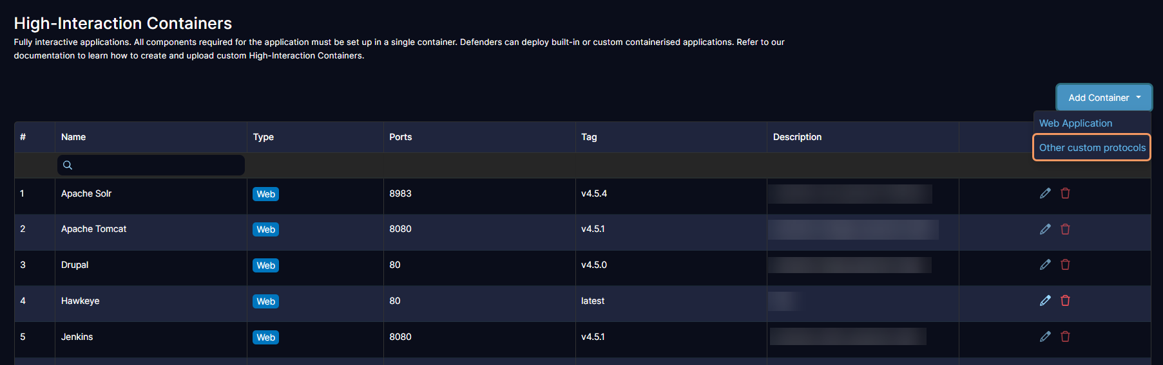The width and height of the screenshot is (1163, 365).
Task: Click the Tag column header
Action: coord(589,137)
